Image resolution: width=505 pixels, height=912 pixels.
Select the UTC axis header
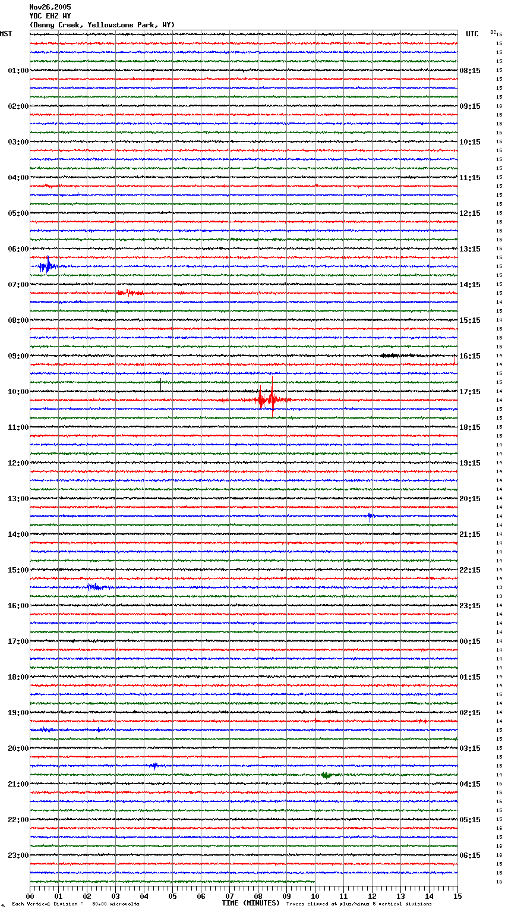click(472, 34)
